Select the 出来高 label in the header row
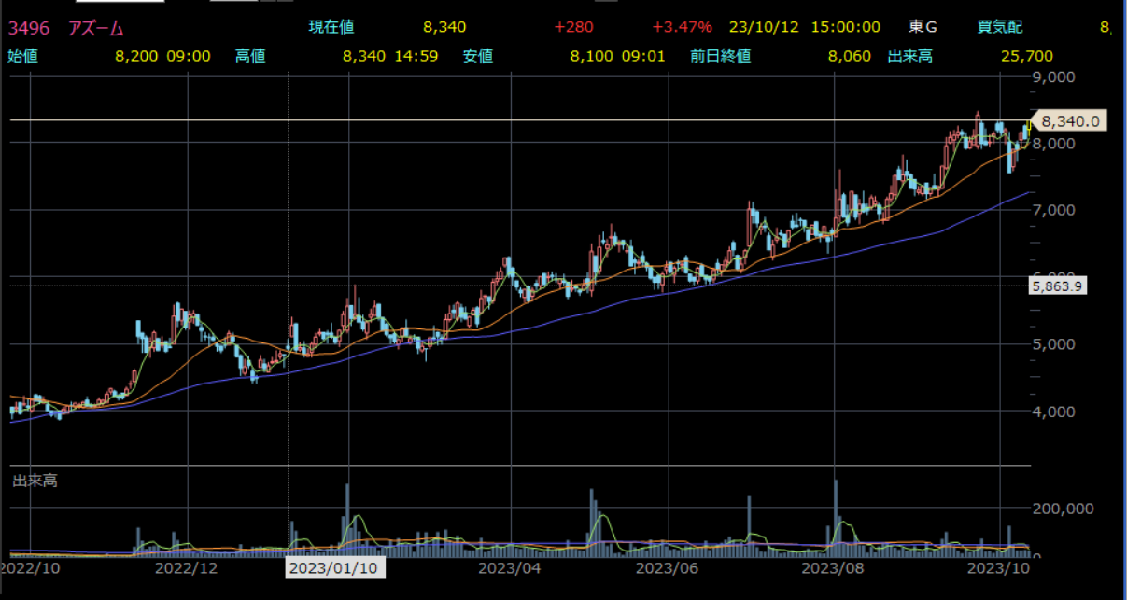This screenshot has width=1127, height=600. (x=910, y=56)
